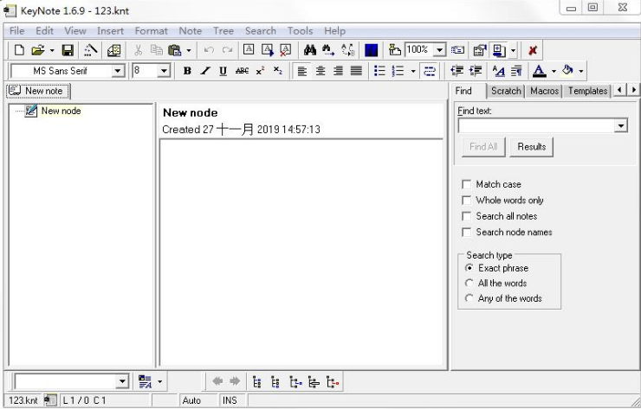Open dropdown arrow next to paste icon

(x=189, y=51)
